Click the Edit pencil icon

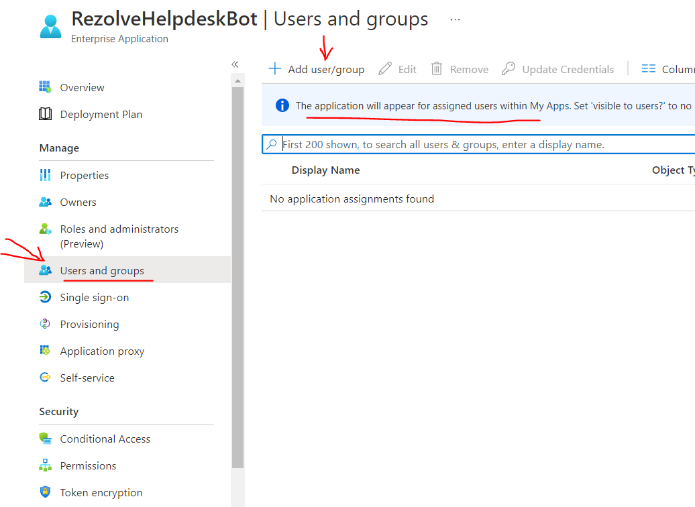click(x=385, y=68)
